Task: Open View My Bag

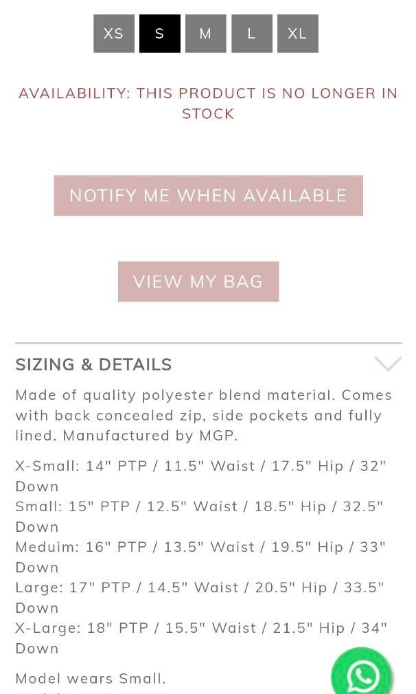Action: point(198,282)
